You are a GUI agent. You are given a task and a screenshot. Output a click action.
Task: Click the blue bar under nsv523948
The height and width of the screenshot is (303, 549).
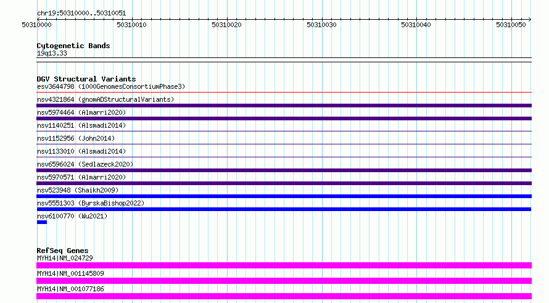coord(284,196)
